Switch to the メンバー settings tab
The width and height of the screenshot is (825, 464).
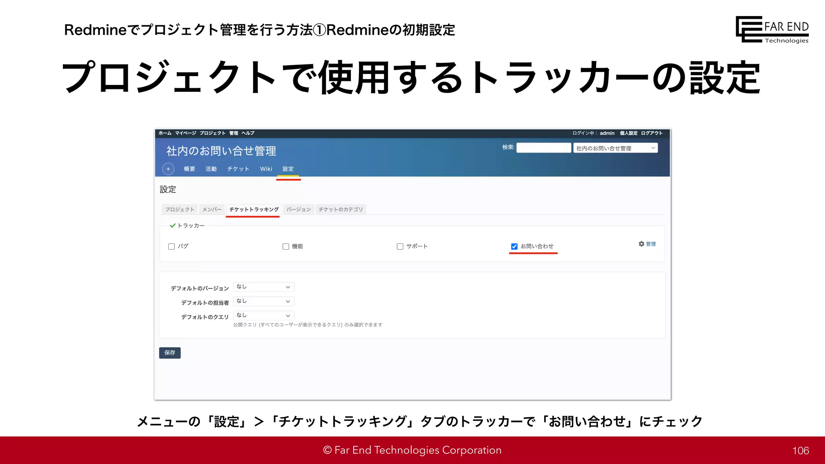(212, 209)
